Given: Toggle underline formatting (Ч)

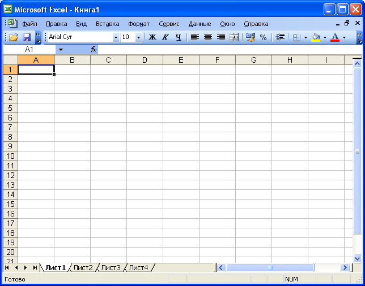Looking at the screenshot, I should [179, 37].
